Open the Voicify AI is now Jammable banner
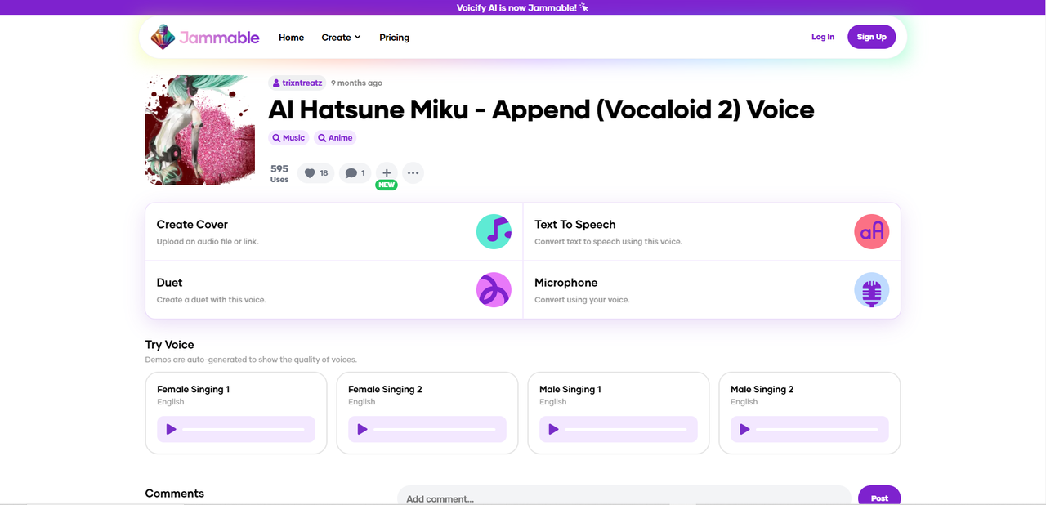This screenshot has height=505, width=1046. [x=523, y=7]
